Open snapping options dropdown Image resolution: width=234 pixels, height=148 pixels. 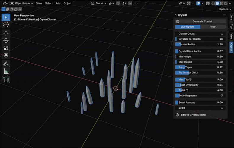(124, 3)
